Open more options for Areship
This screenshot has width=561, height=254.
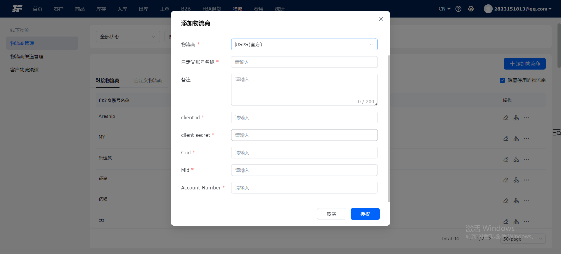point(527,118)
